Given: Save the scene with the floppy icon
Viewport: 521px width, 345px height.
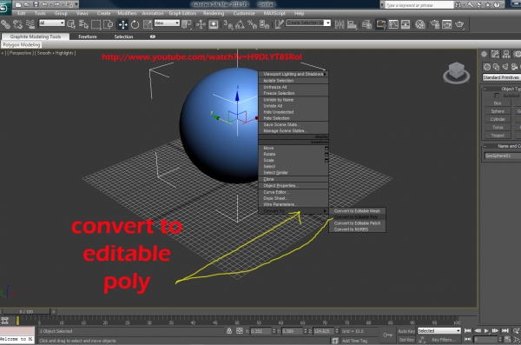Looking at the screenshot, I should coord(36,4).
